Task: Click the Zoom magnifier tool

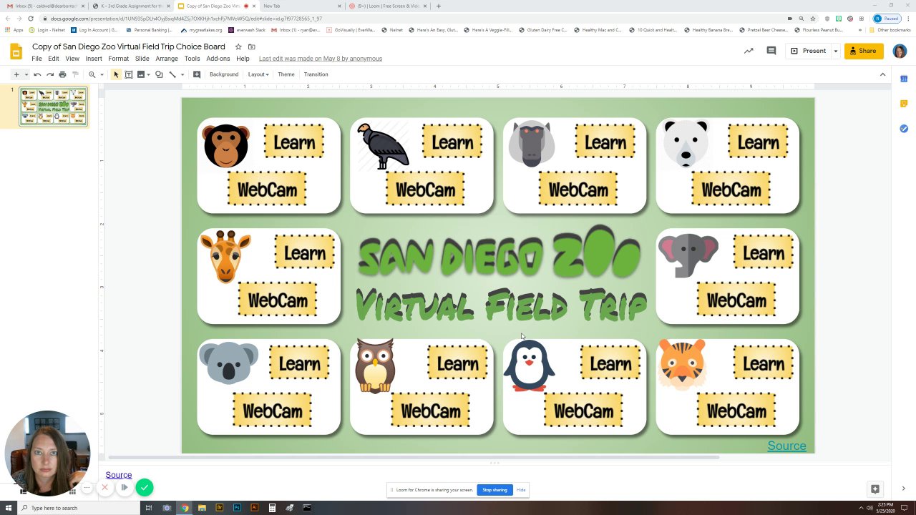Action: point(92,74)
